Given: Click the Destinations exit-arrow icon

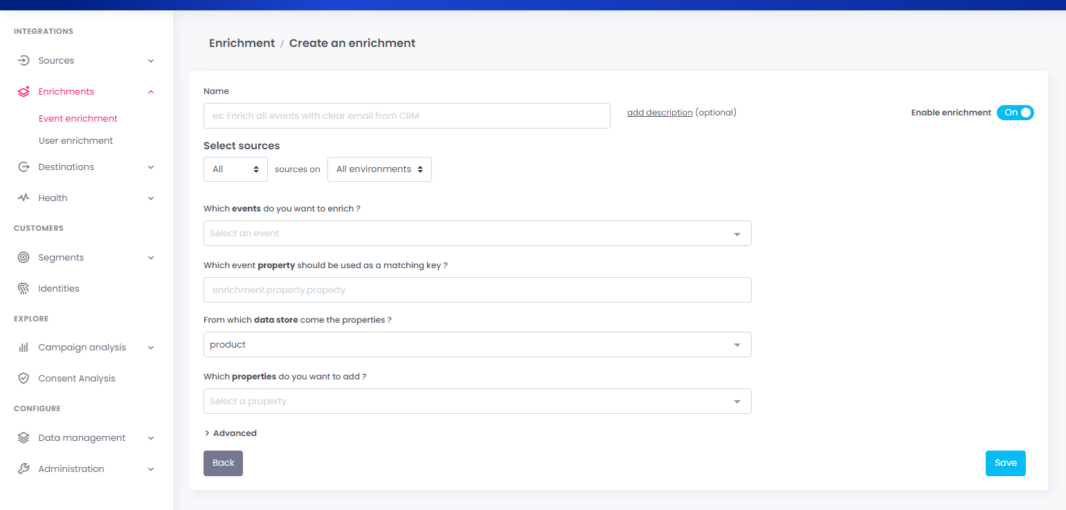Looking at the screenshot, I should coord(24,167).
